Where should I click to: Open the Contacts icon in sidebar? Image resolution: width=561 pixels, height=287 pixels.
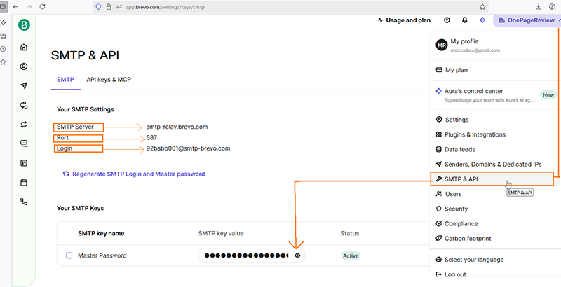[x=24, y=67]
